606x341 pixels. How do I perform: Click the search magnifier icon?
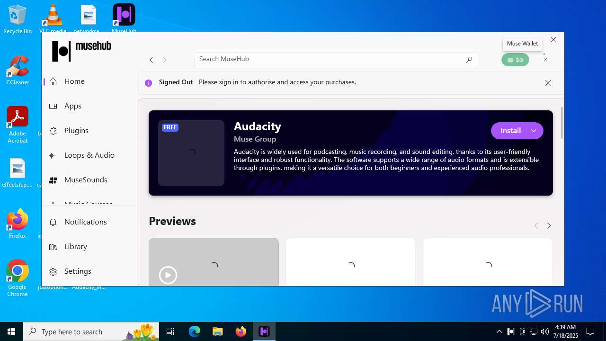(469, 59)
